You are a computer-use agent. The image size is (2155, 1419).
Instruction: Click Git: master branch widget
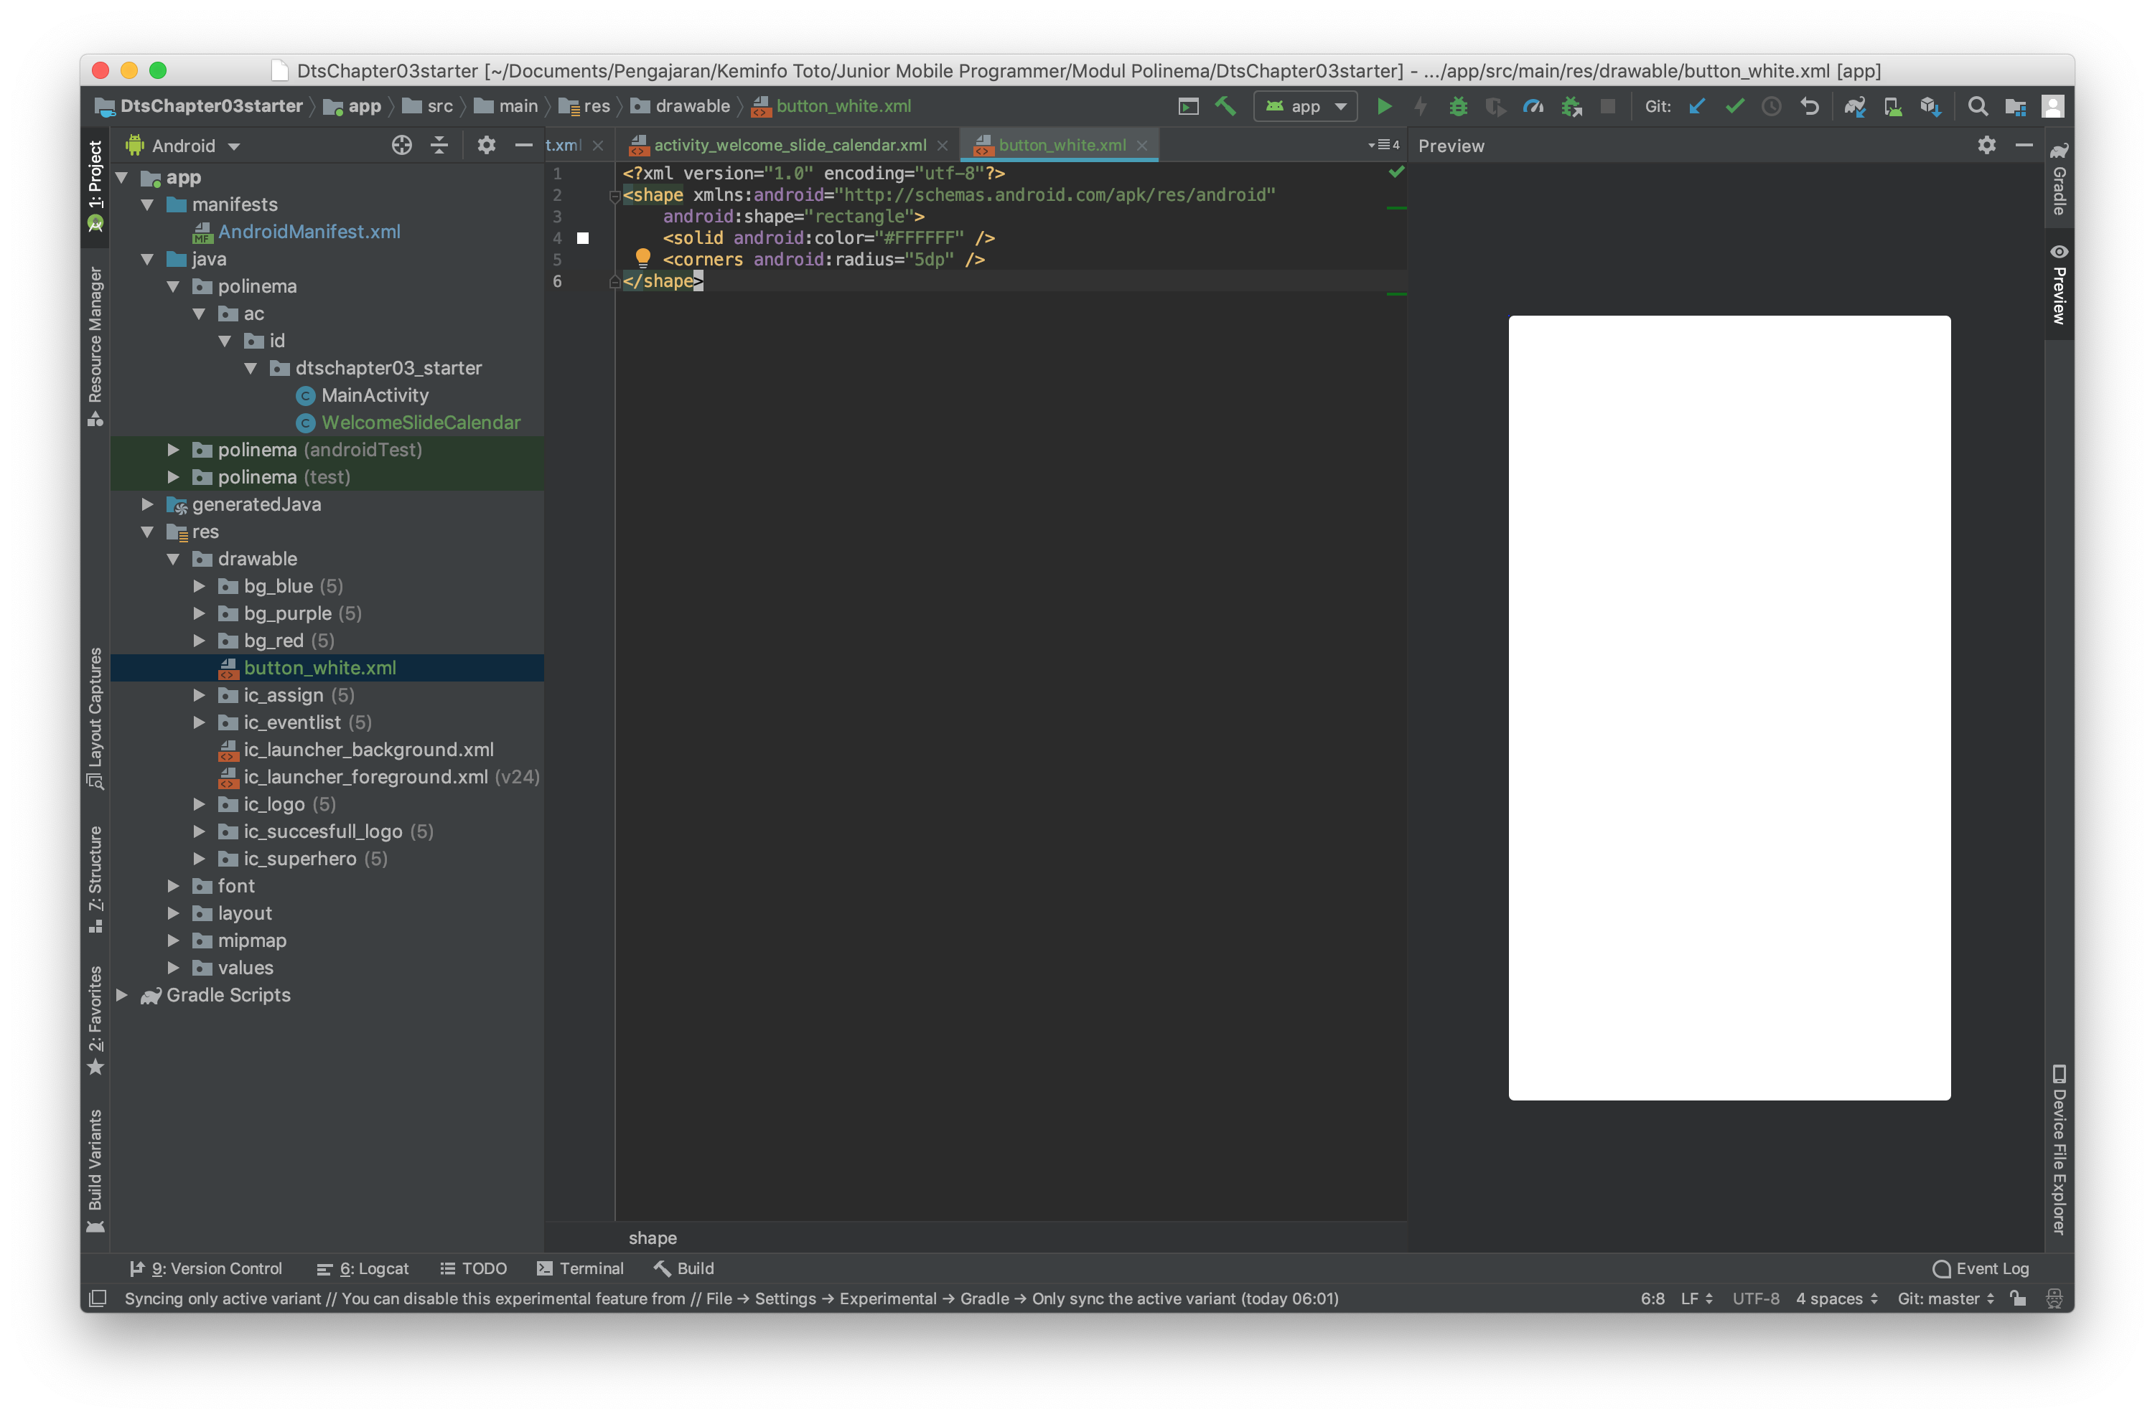1945,1299
